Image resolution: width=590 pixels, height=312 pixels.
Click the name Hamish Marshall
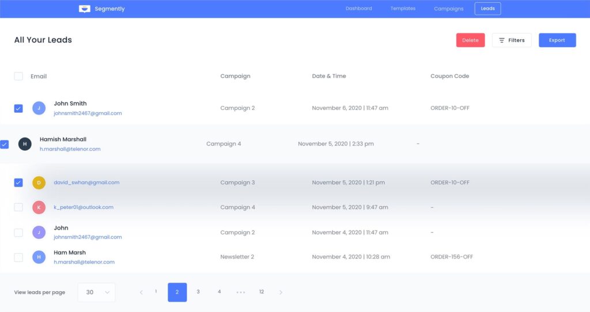(63, 139)
